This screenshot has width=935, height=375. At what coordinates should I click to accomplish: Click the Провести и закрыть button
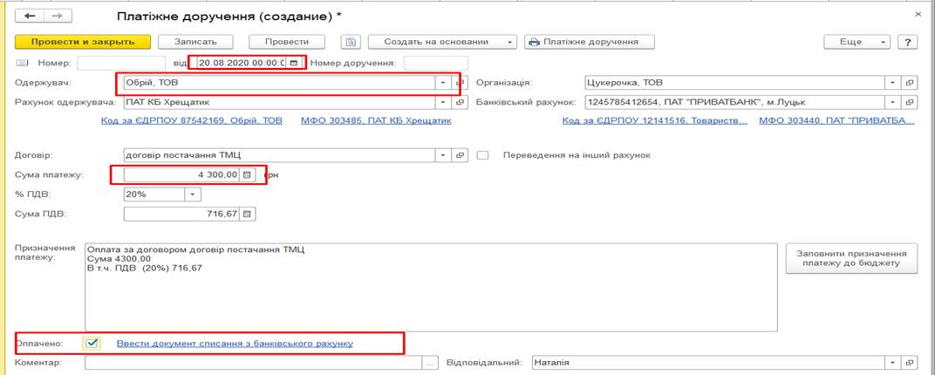(x=83, y=42)
